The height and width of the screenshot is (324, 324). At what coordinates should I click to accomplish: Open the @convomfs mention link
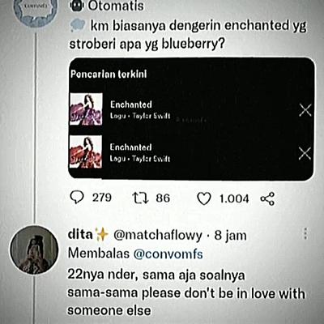tap(168, 254)
